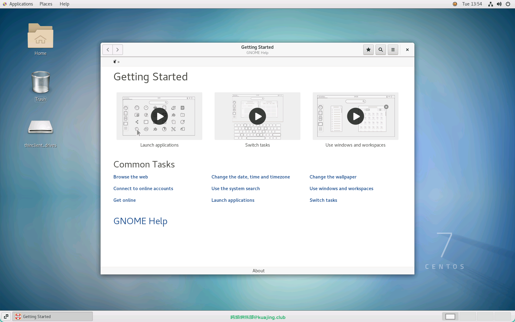Open Use windows and workspaces link under Common Tasks
Image resolution: width=515 pixels, height=322 pixels.
[341, 189]
